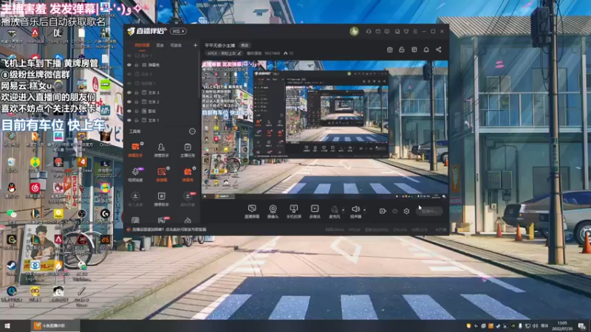This screenshot has width=591, height=332.
Task: Click the taskbar volume tray icon
Action: pyautogui.click(x=535, y=326)
